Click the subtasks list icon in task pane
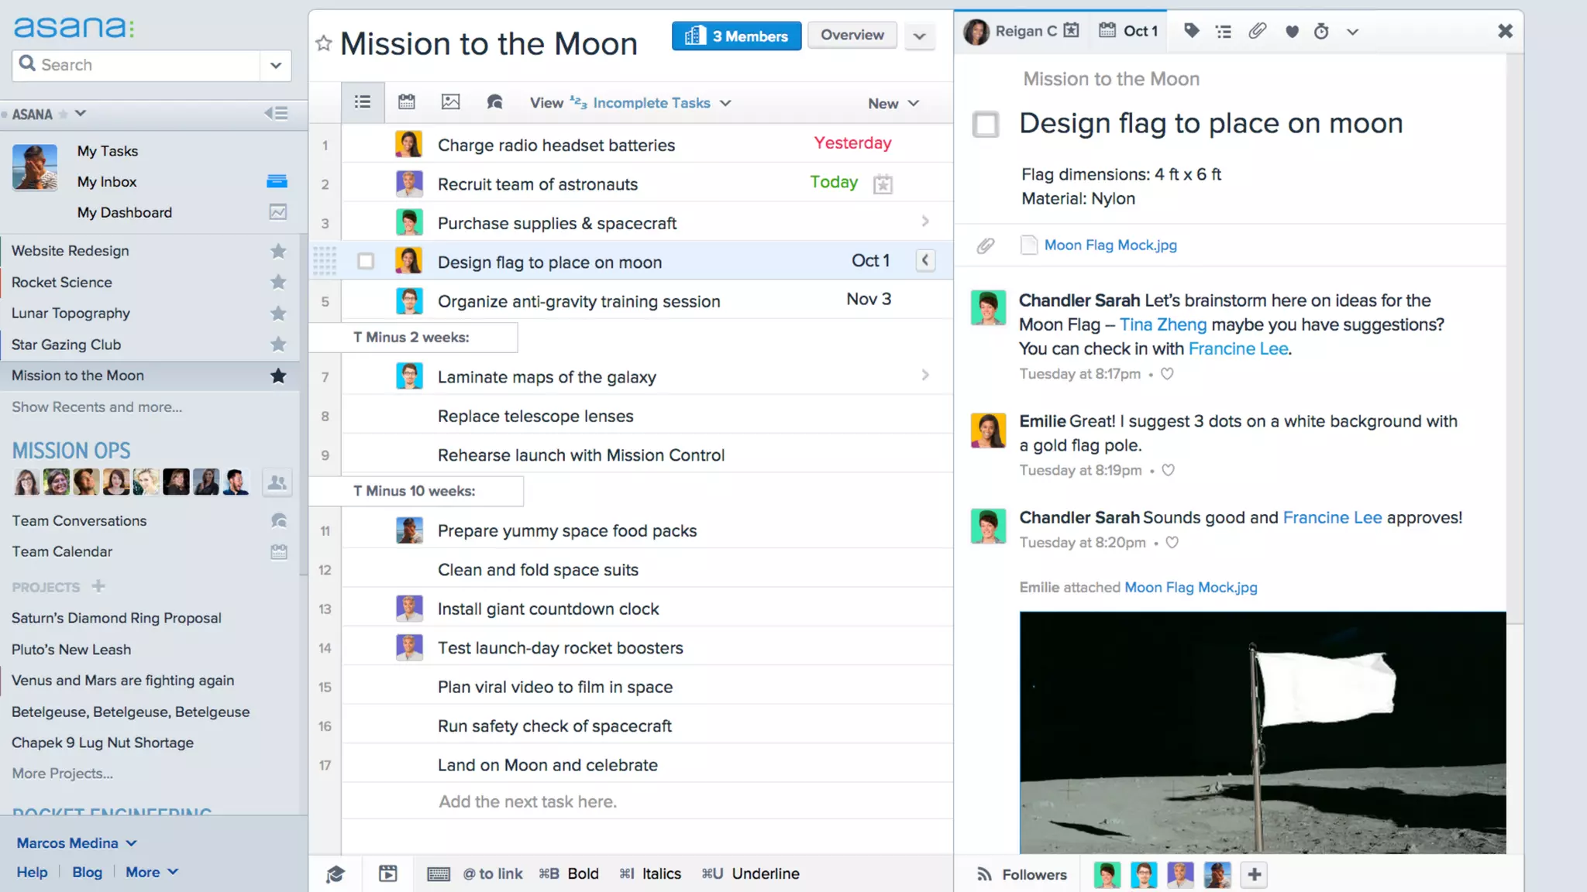Image resolution: width=1587 pixels, height=892 pixels. click(x=1224, y=31)
